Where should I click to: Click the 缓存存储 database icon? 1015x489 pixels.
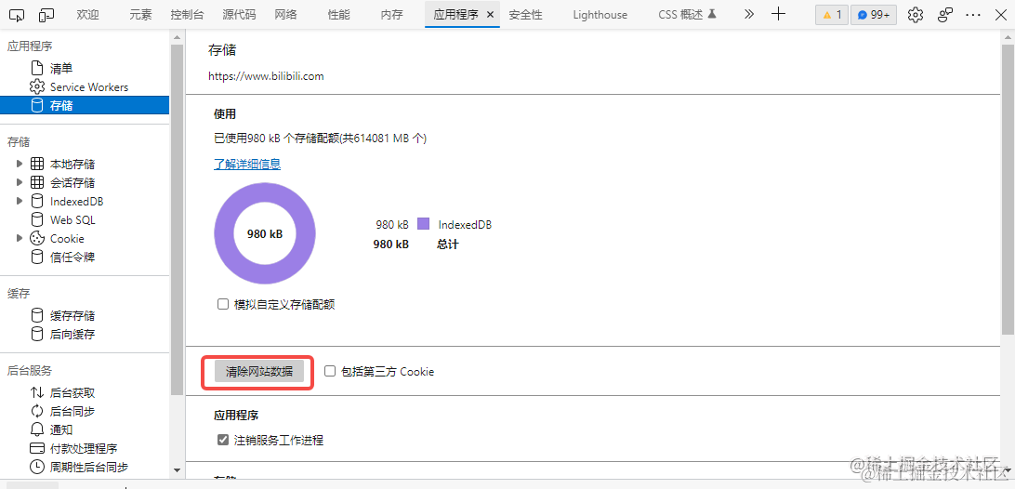tap(37, 315)
